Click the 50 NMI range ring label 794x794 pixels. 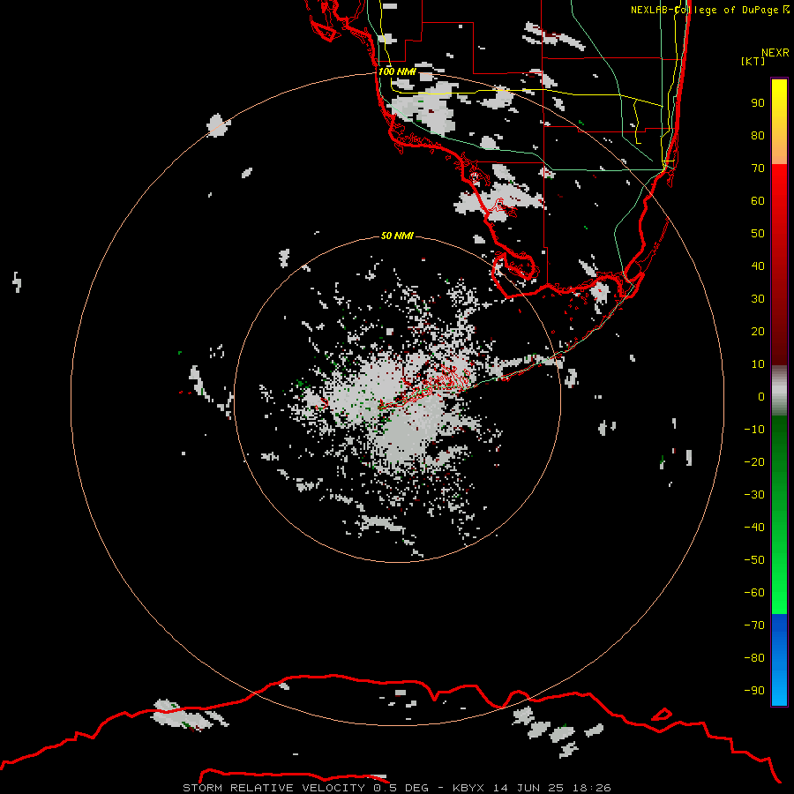[x=397, y=236]
